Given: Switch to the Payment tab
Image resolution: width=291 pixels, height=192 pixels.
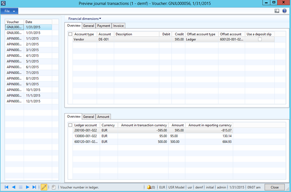Looking at the screenshot, I should (x=103, y=26).
